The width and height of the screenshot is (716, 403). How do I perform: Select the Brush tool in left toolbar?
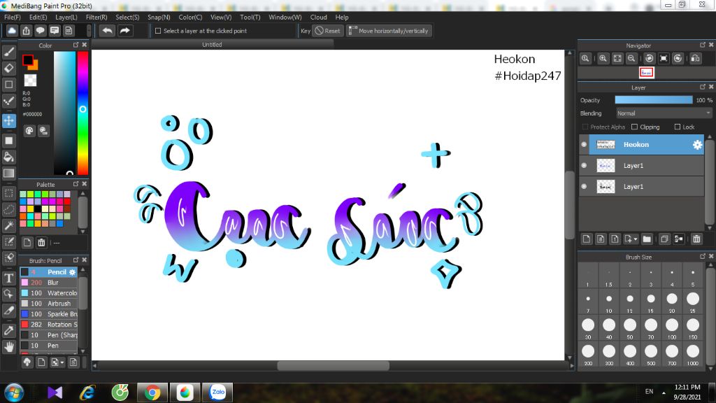click(8, 52)
